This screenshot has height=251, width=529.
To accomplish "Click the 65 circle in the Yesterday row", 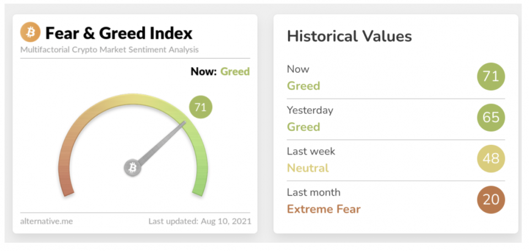I will [x=490, y=117].
